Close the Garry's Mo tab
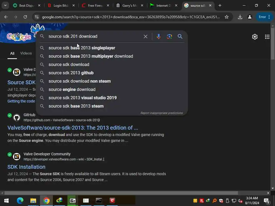 pyautogui.click(x=142, y=6)
